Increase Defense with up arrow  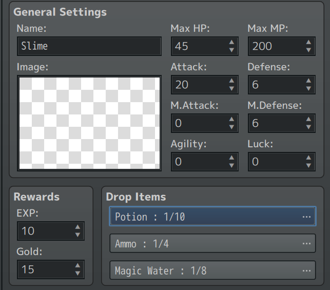coord(309,81)
